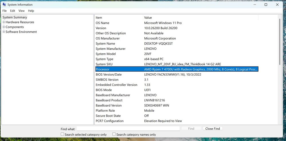Click the value 10.0.26200 Build 26200
286x141 pixels.
click(x=161, y=28)
